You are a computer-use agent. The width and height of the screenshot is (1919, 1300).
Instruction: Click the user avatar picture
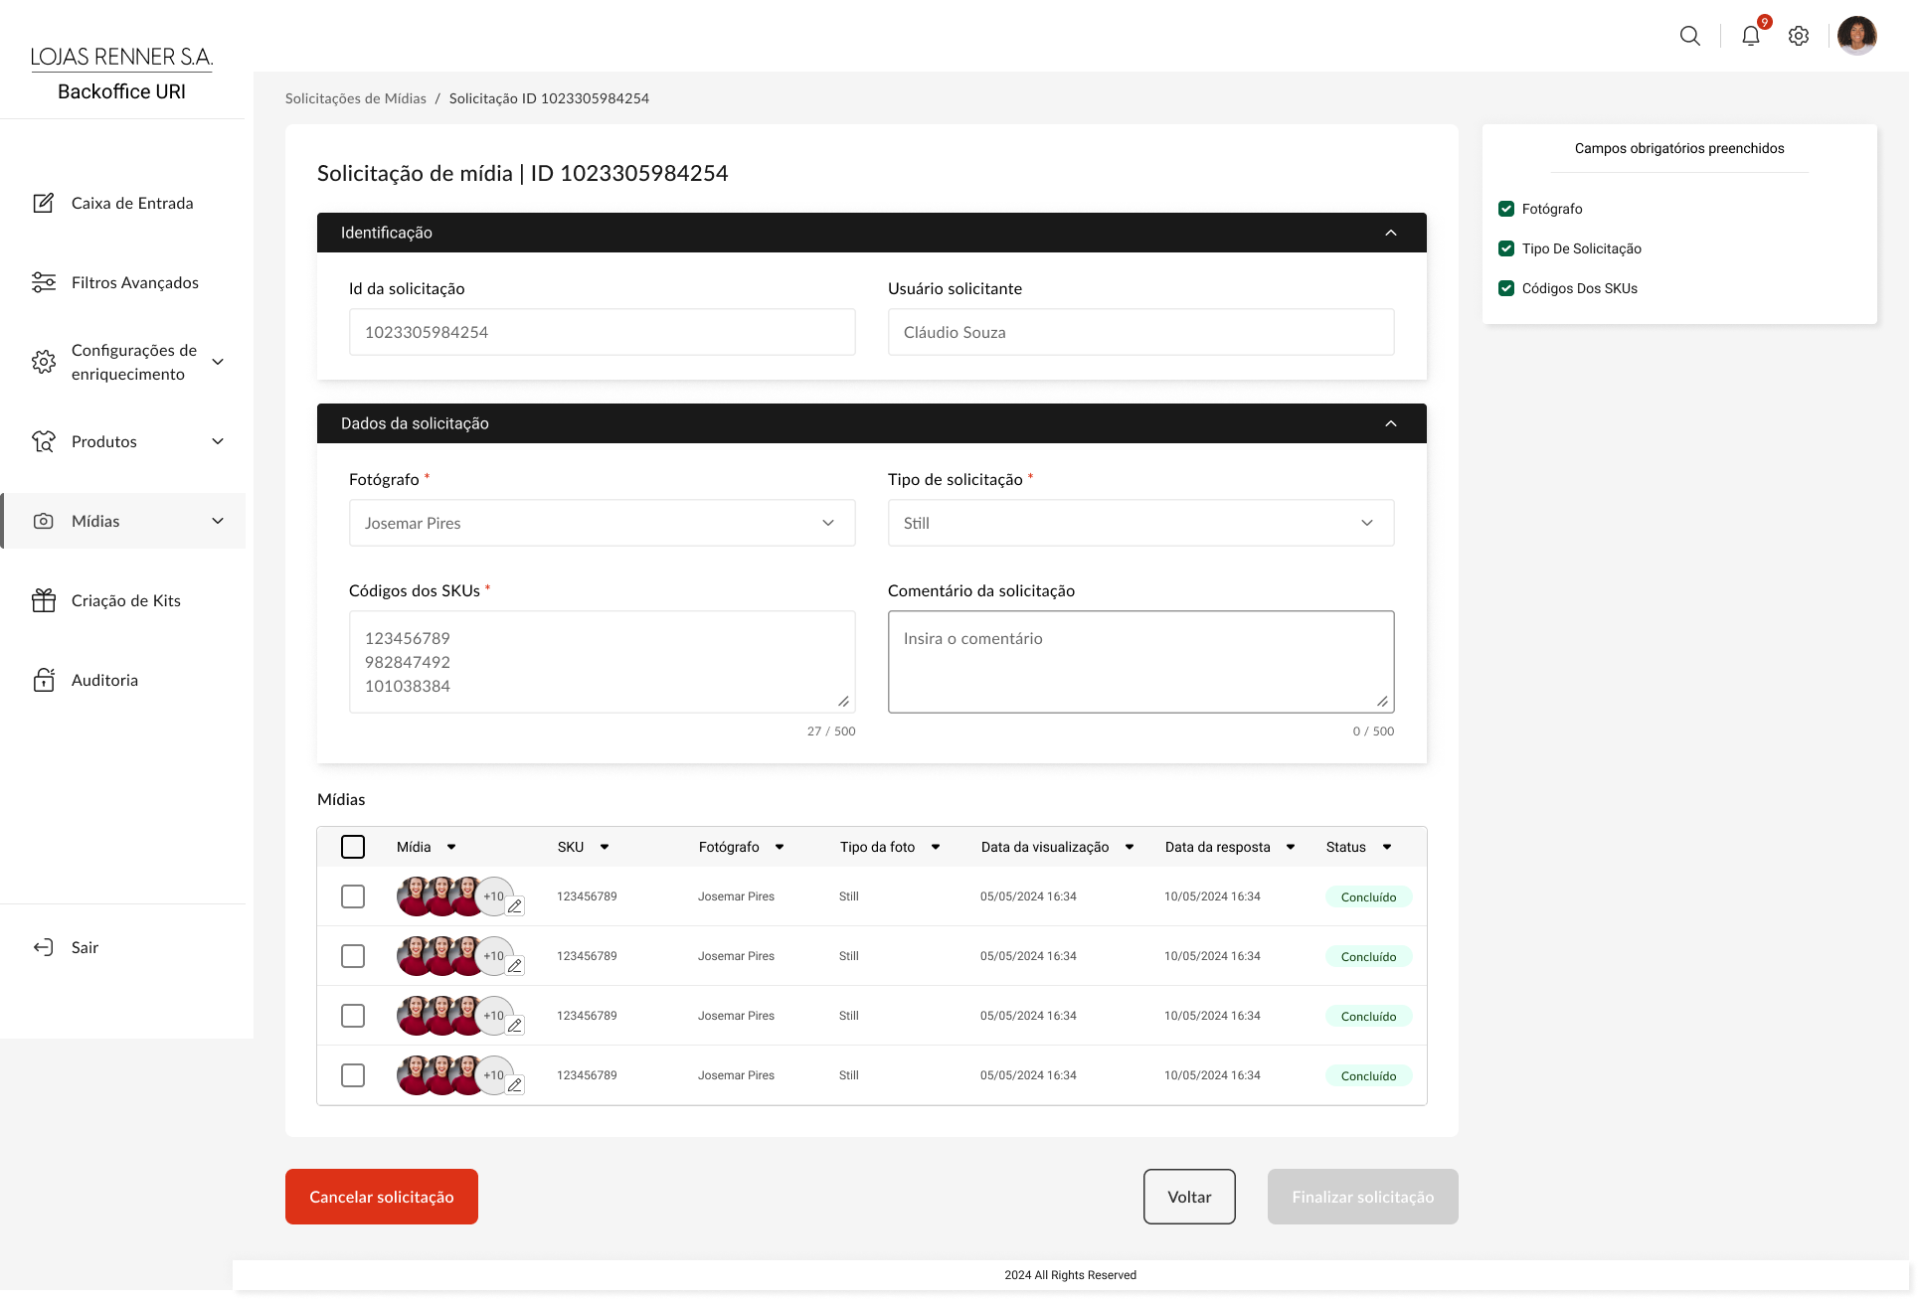tap(1856, 36)
